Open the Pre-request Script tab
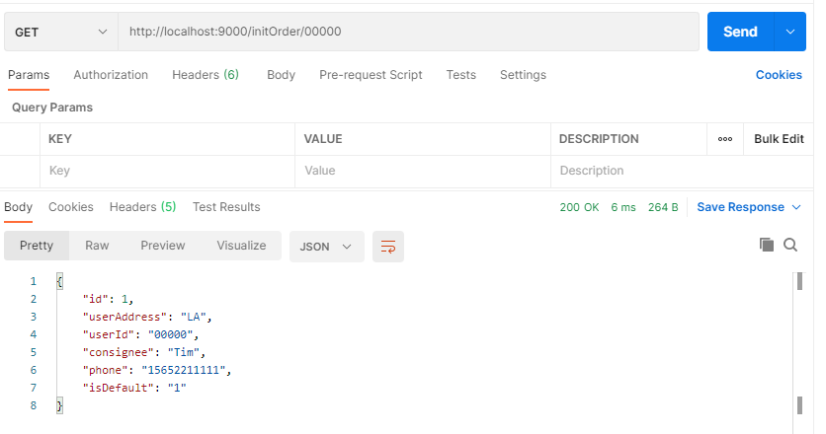The image size is (826, 434). (x=371, y=75)
